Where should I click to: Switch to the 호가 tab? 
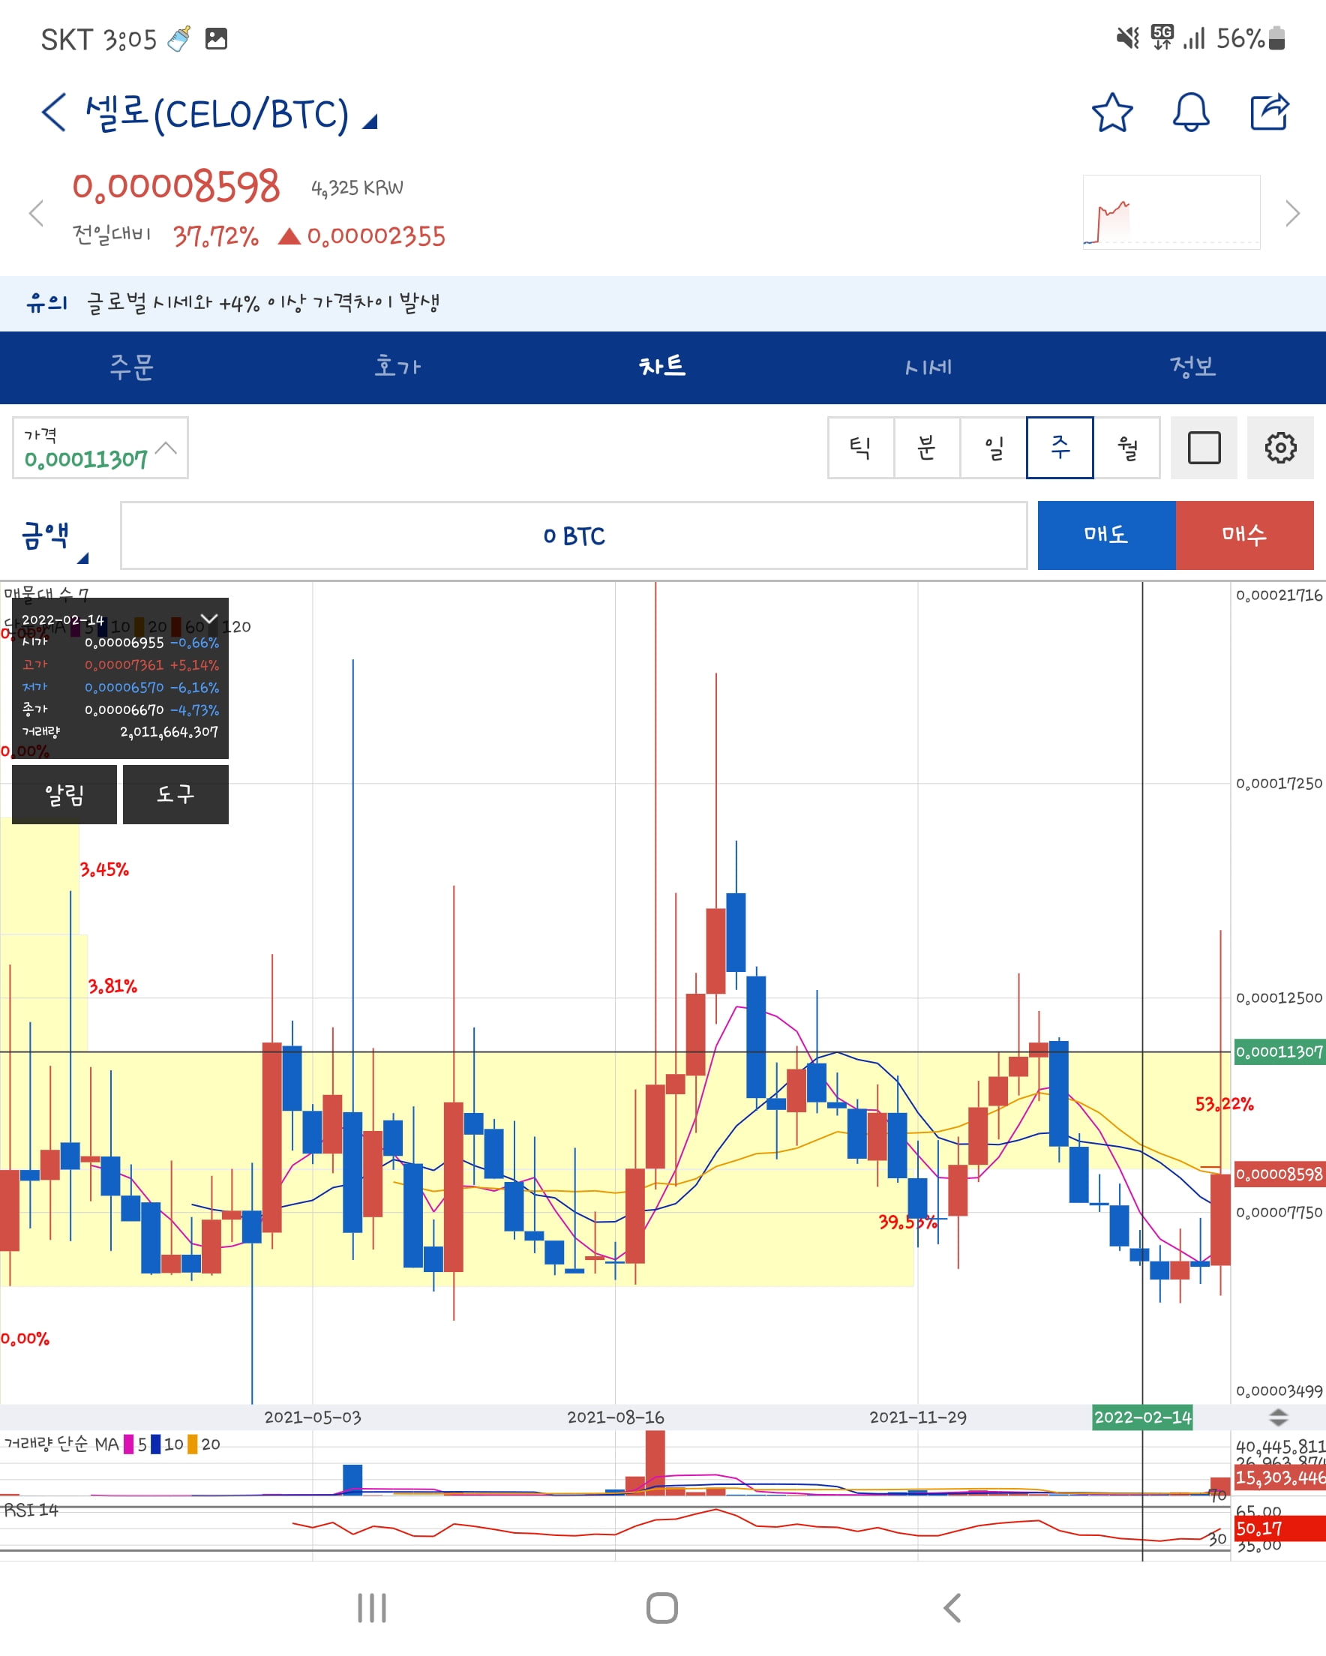397,367
